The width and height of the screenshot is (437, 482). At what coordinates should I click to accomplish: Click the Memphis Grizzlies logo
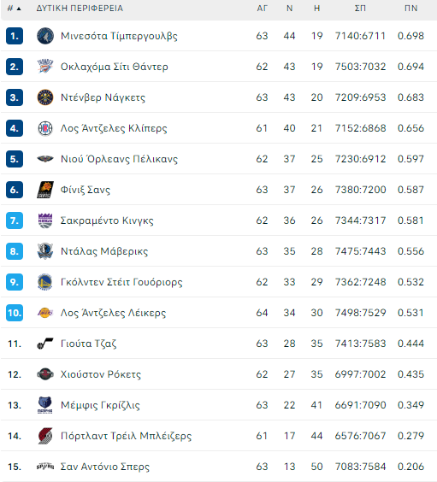point(45,405)
